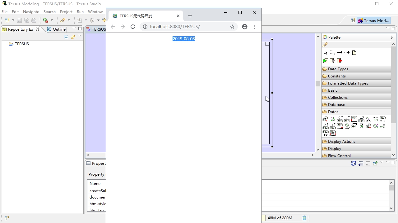The height and width of the screenshot is (223, 398).
Task: Click the Save icon in the toolbar
Action: [x=19, y=20]
